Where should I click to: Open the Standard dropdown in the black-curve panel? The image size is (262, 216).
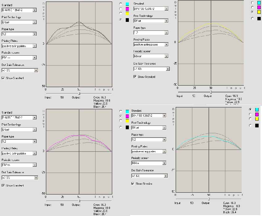(35, 10)
